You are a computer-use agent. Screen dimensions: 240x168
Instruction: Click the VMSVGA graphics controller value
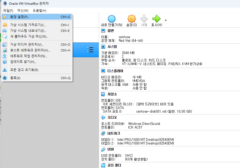139,81
